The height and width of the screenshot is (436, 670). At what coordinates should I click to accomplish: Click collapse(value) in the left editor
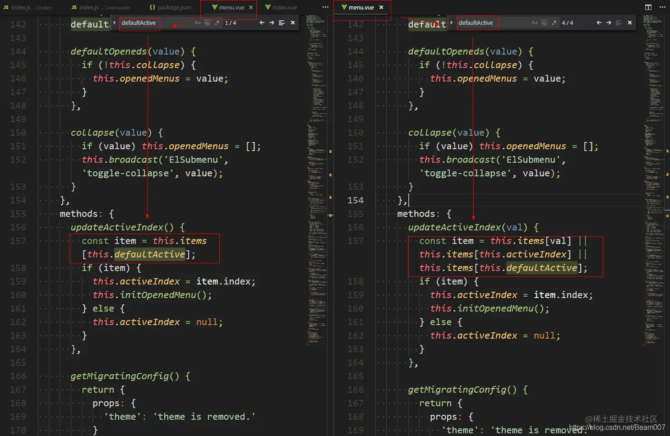point(111,133)
